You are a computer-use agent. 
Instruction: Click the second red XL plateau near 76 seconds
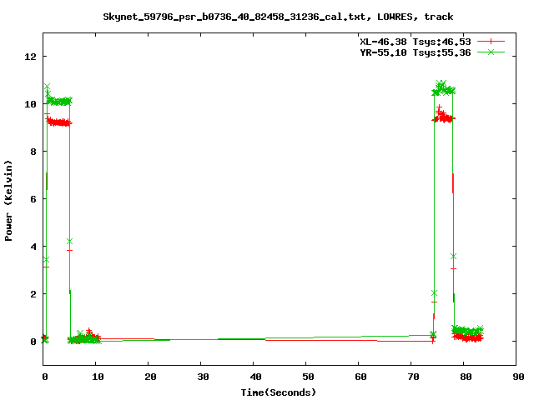443,118
